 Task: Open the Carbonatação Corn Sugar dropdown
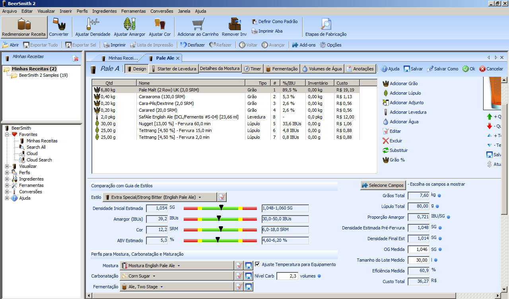177,276
